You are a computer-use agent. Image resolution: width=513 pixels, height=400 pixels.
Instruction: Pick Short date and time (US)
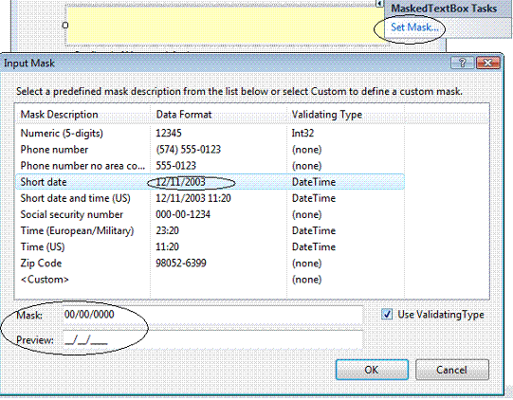point(210,198)
